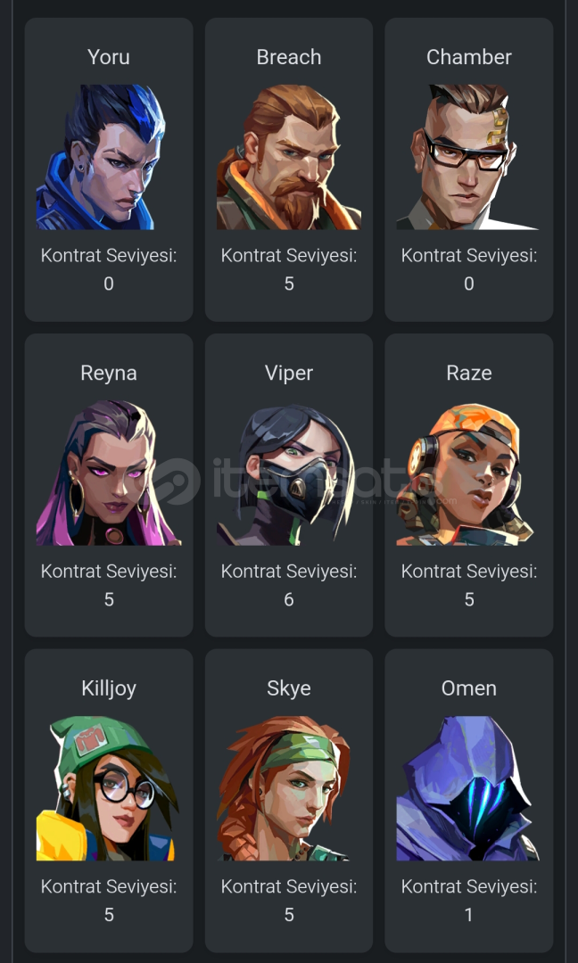
Task: Select Skye's portrait with headband
Action: [x=284, y=788]
